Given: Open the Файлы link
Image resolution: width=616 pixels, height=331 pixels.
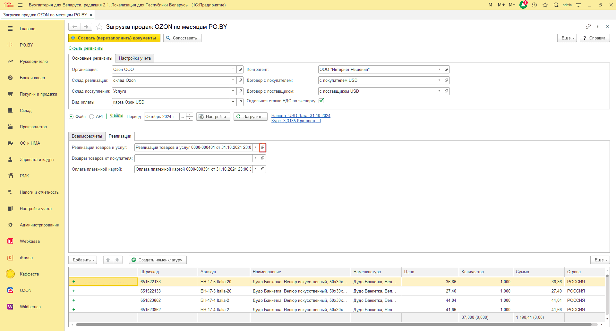Looking at the screenshot, I should [x=116, y=115].
